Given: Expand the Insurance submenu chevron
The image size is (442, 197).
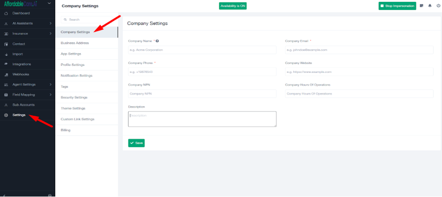Looking at the screenshot, I should click(50, 33).
